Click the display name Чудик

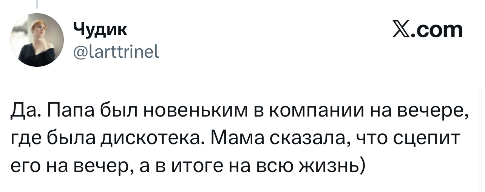pos(100,29)
